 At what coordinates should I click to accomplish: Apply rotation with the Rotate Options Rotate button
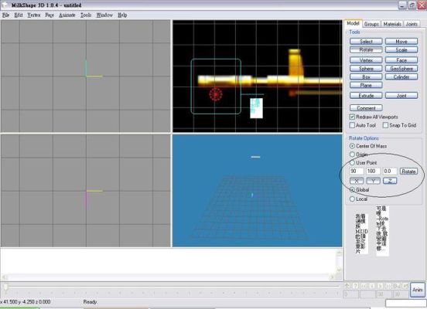point(408,171)
